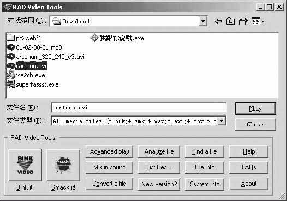Viewport: 287px width, 201px height.
Task: Open About
Action: pos(249,184)
